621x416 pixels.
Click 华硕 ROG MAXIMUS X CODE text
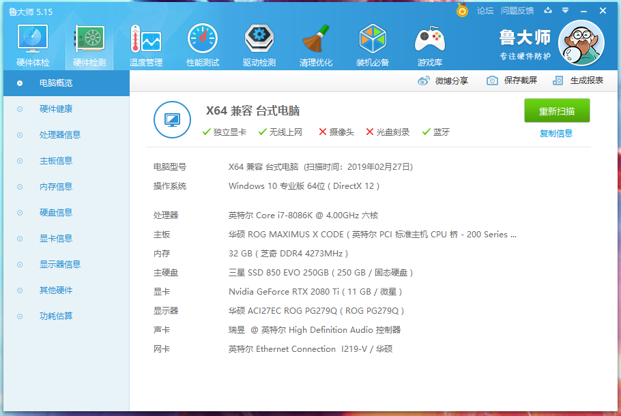point(373,235)
